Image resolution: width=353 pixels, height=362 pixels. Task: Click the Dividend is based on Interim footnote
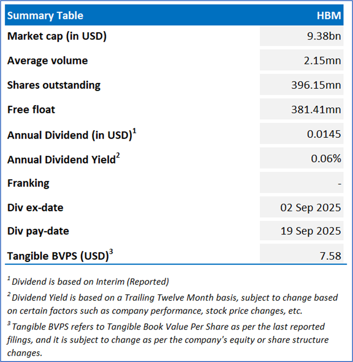coord(90,282)
